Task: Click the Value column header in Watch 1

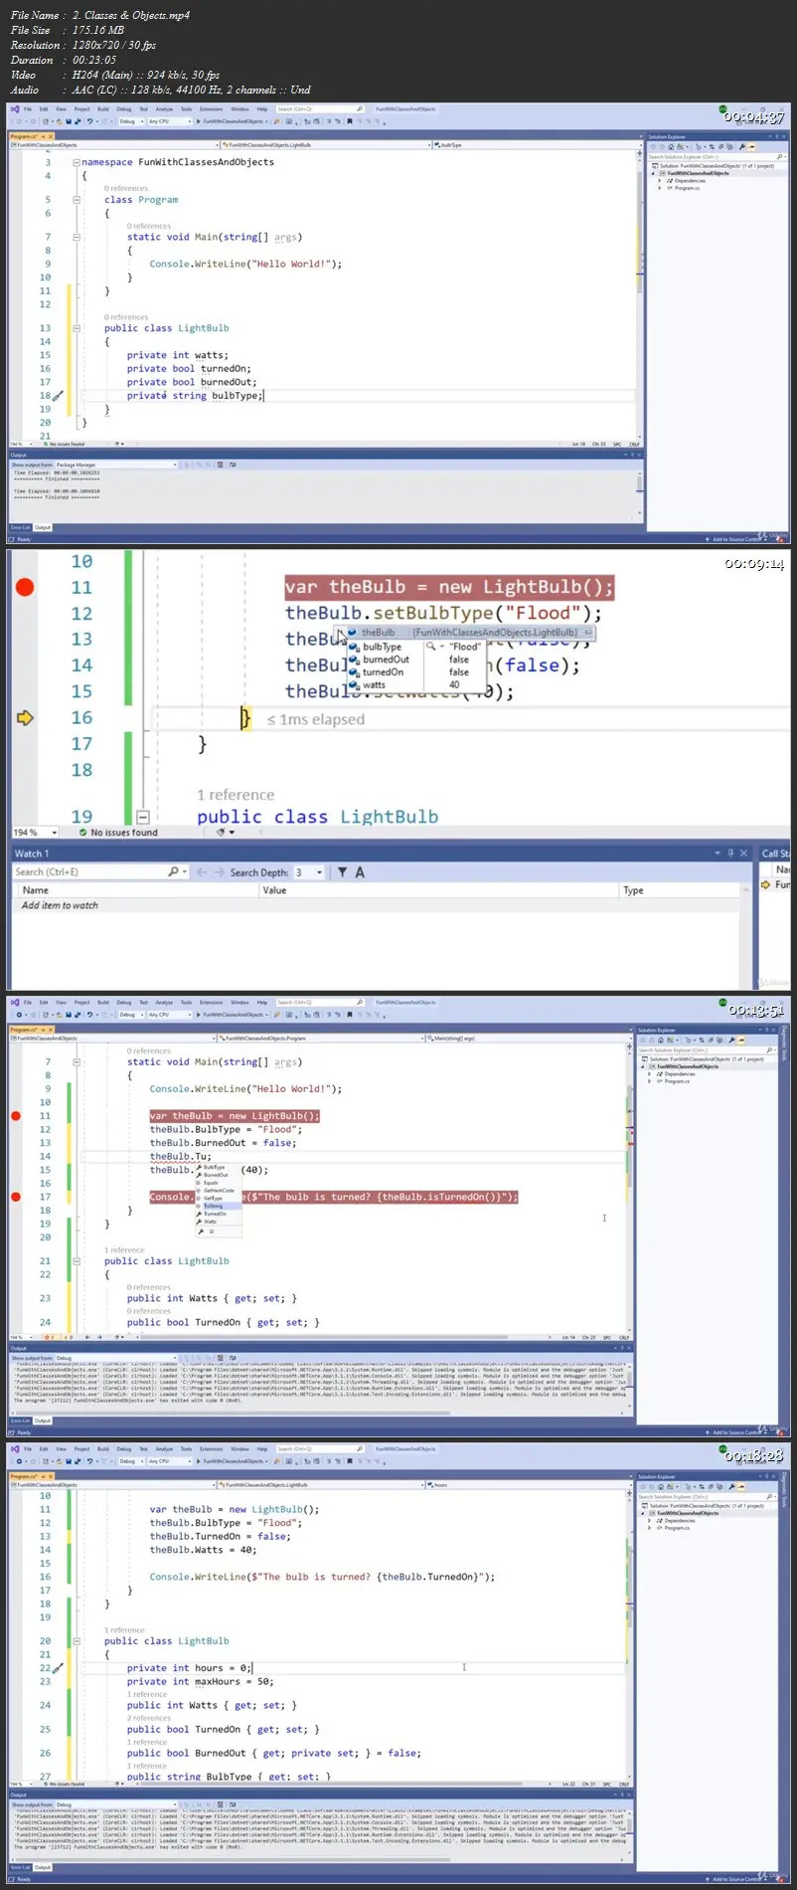Action: (x=439, y=890)
